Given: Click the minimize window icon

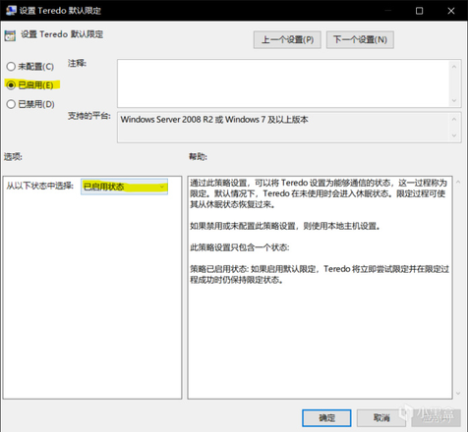Looking at the screenshot, I should (x=387, y=11).
